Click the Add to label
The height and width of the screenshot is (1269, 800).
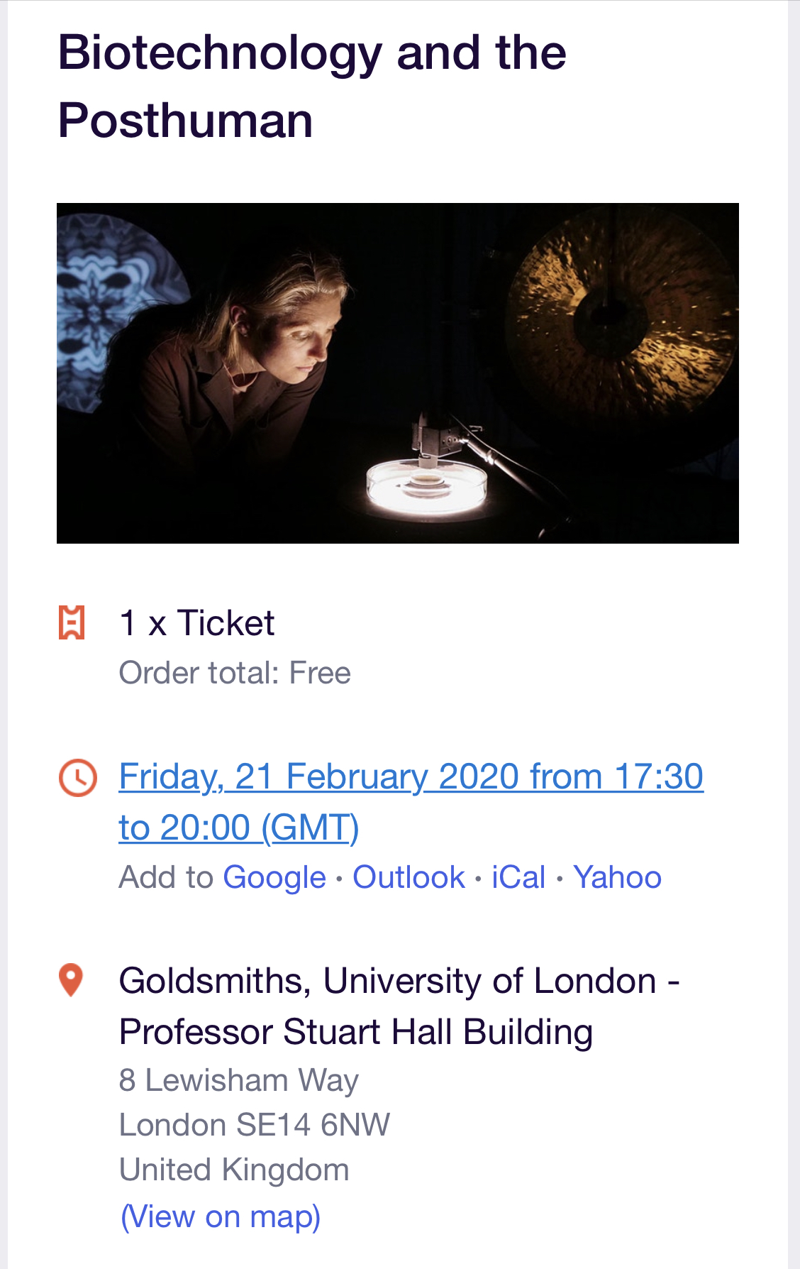166,877
